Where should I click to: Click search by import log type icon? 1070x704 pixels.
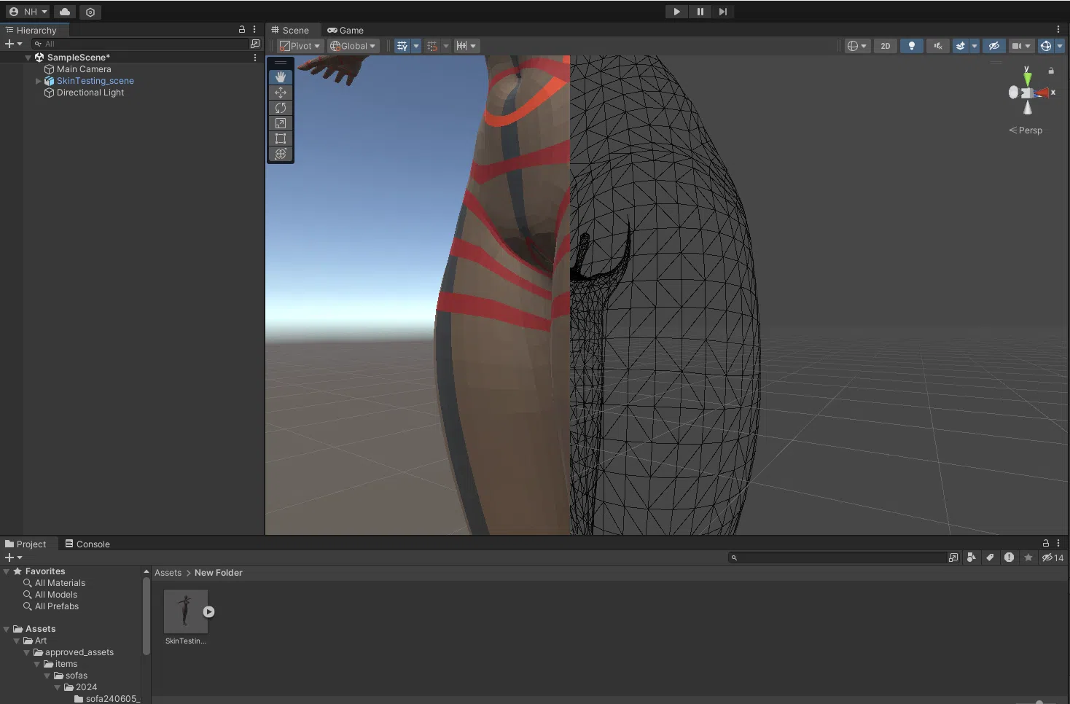click(x=1009, y=558)
